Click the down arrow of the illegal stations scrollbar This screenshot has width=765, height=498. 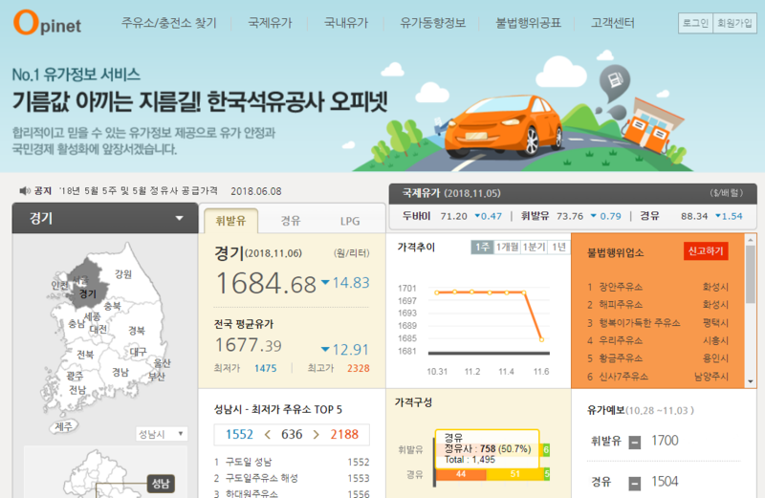(x=751, y=382)
